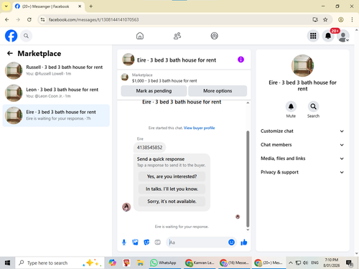Expand the Chat members section
359x269 pixels.
302,145
